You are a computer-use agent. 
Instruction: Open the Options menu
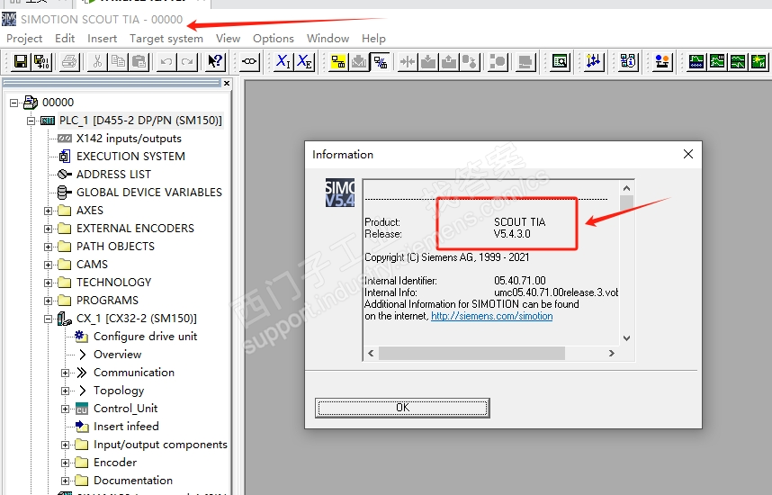(274, 39)
